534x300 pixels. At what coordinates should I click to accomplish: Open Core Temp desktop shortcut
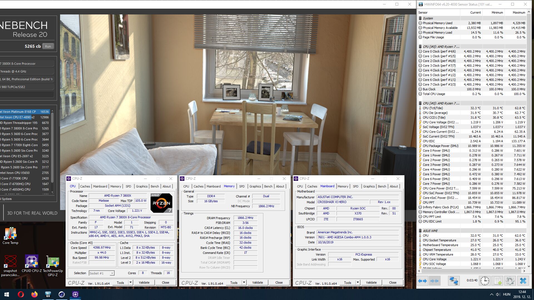pos(10,236)
